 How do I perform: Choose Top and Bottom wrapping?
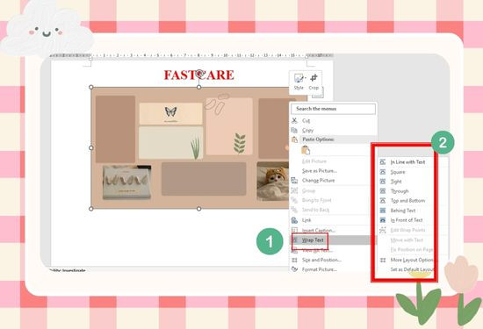407,201
